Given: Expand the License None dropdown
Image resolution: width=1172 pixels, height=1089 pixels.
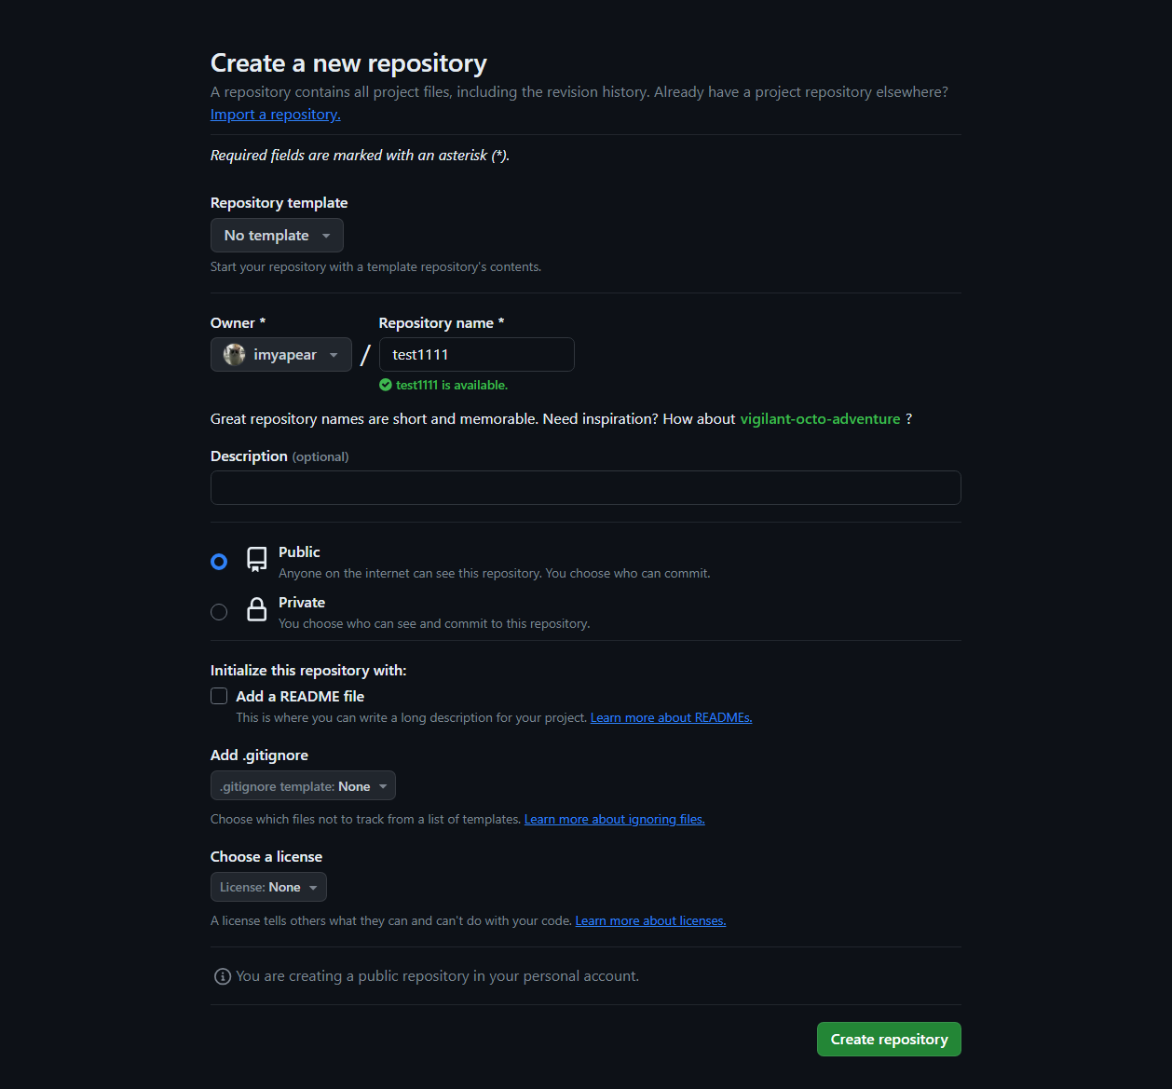Looking at the screenshot, I should click(x=268, y=888).
